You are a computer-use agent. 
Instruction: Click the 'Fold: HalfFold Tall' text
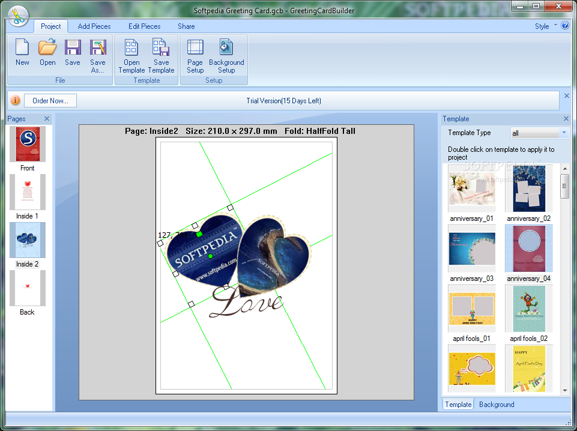pos(320,131)
